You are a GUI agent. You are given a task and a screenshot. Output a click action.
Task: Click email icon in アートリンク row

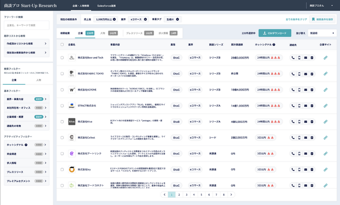pos(305,154)
